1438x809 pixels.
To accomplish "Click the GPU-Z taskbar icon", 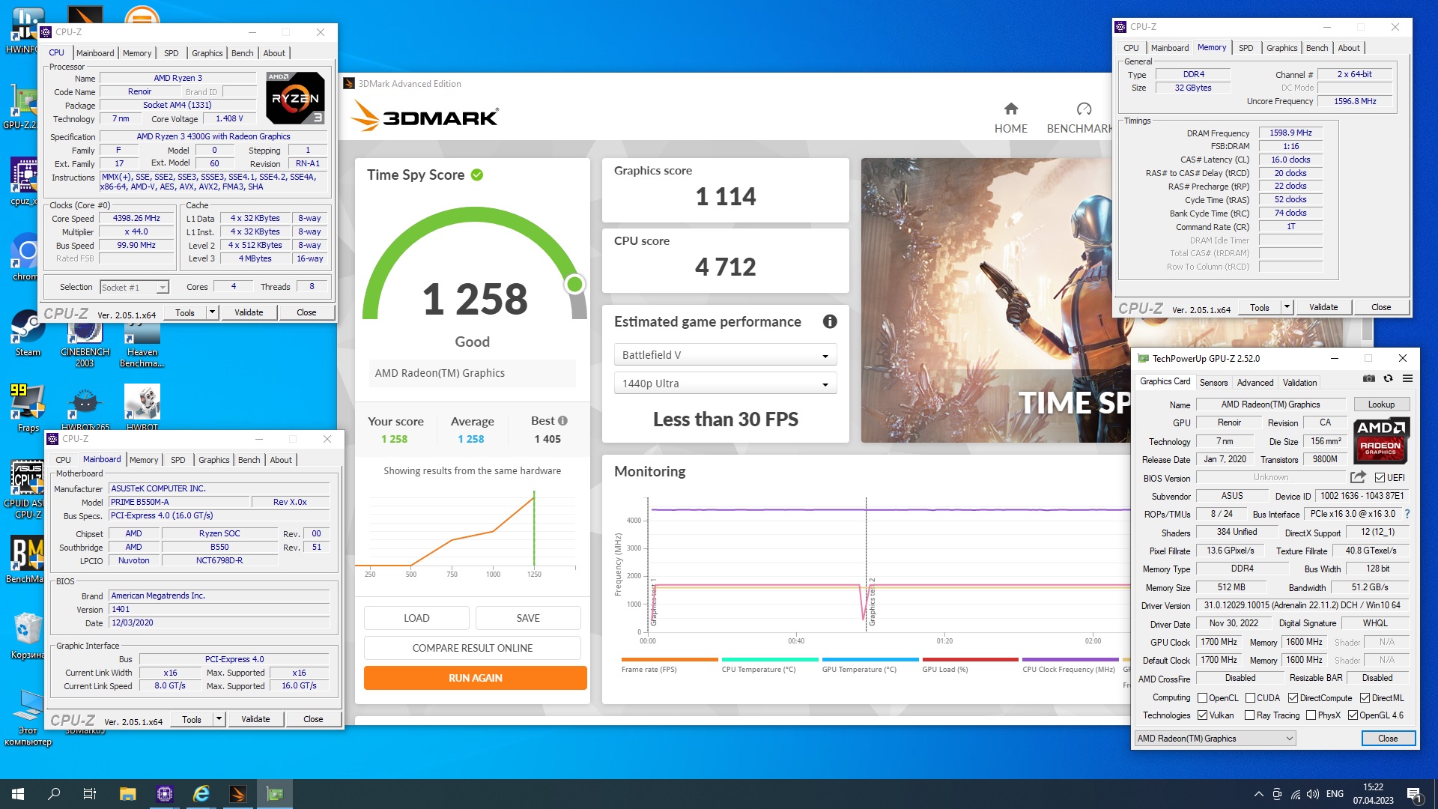I will click(275, 794).
